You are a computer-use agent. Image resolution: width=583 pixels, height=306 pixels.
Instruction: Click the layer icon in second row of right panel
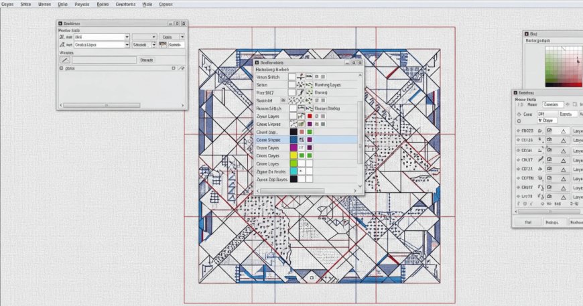point(549,141)
